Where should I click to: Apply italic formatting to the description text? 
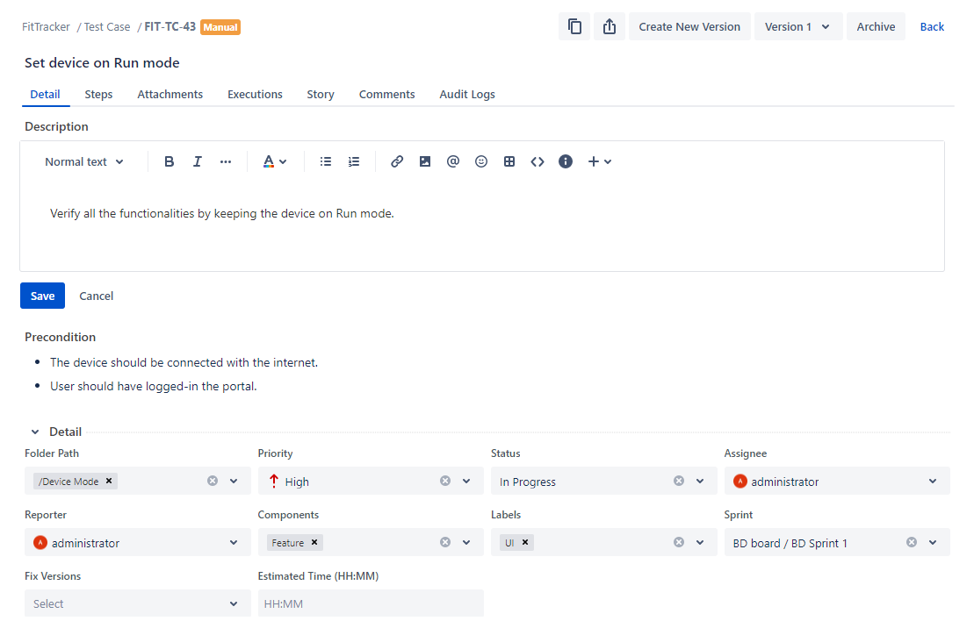[x=198, y=161]
